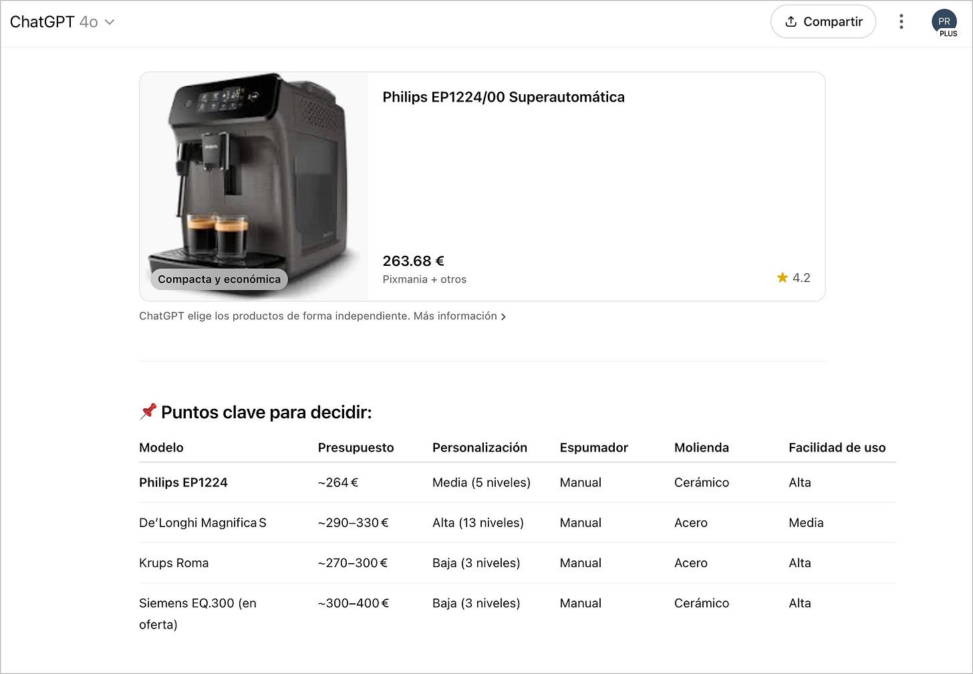Click the yellow star rating icon
This screenshot has width=973, height=674.
tap(782, 277)
